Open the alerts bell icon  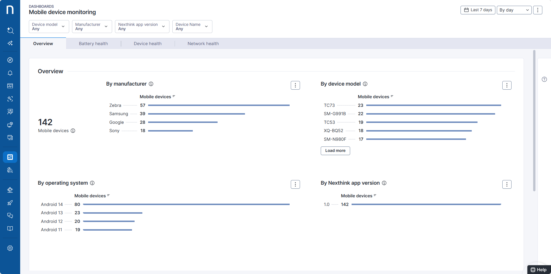[x=10, y=73]
